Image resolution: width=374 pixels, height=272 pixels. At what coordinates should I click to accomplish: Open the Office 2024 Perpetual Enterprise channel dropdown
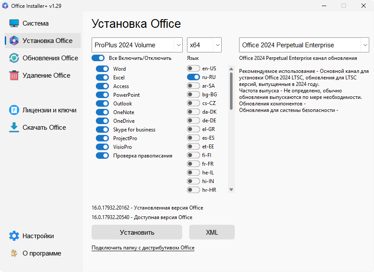tap(304, 45)
